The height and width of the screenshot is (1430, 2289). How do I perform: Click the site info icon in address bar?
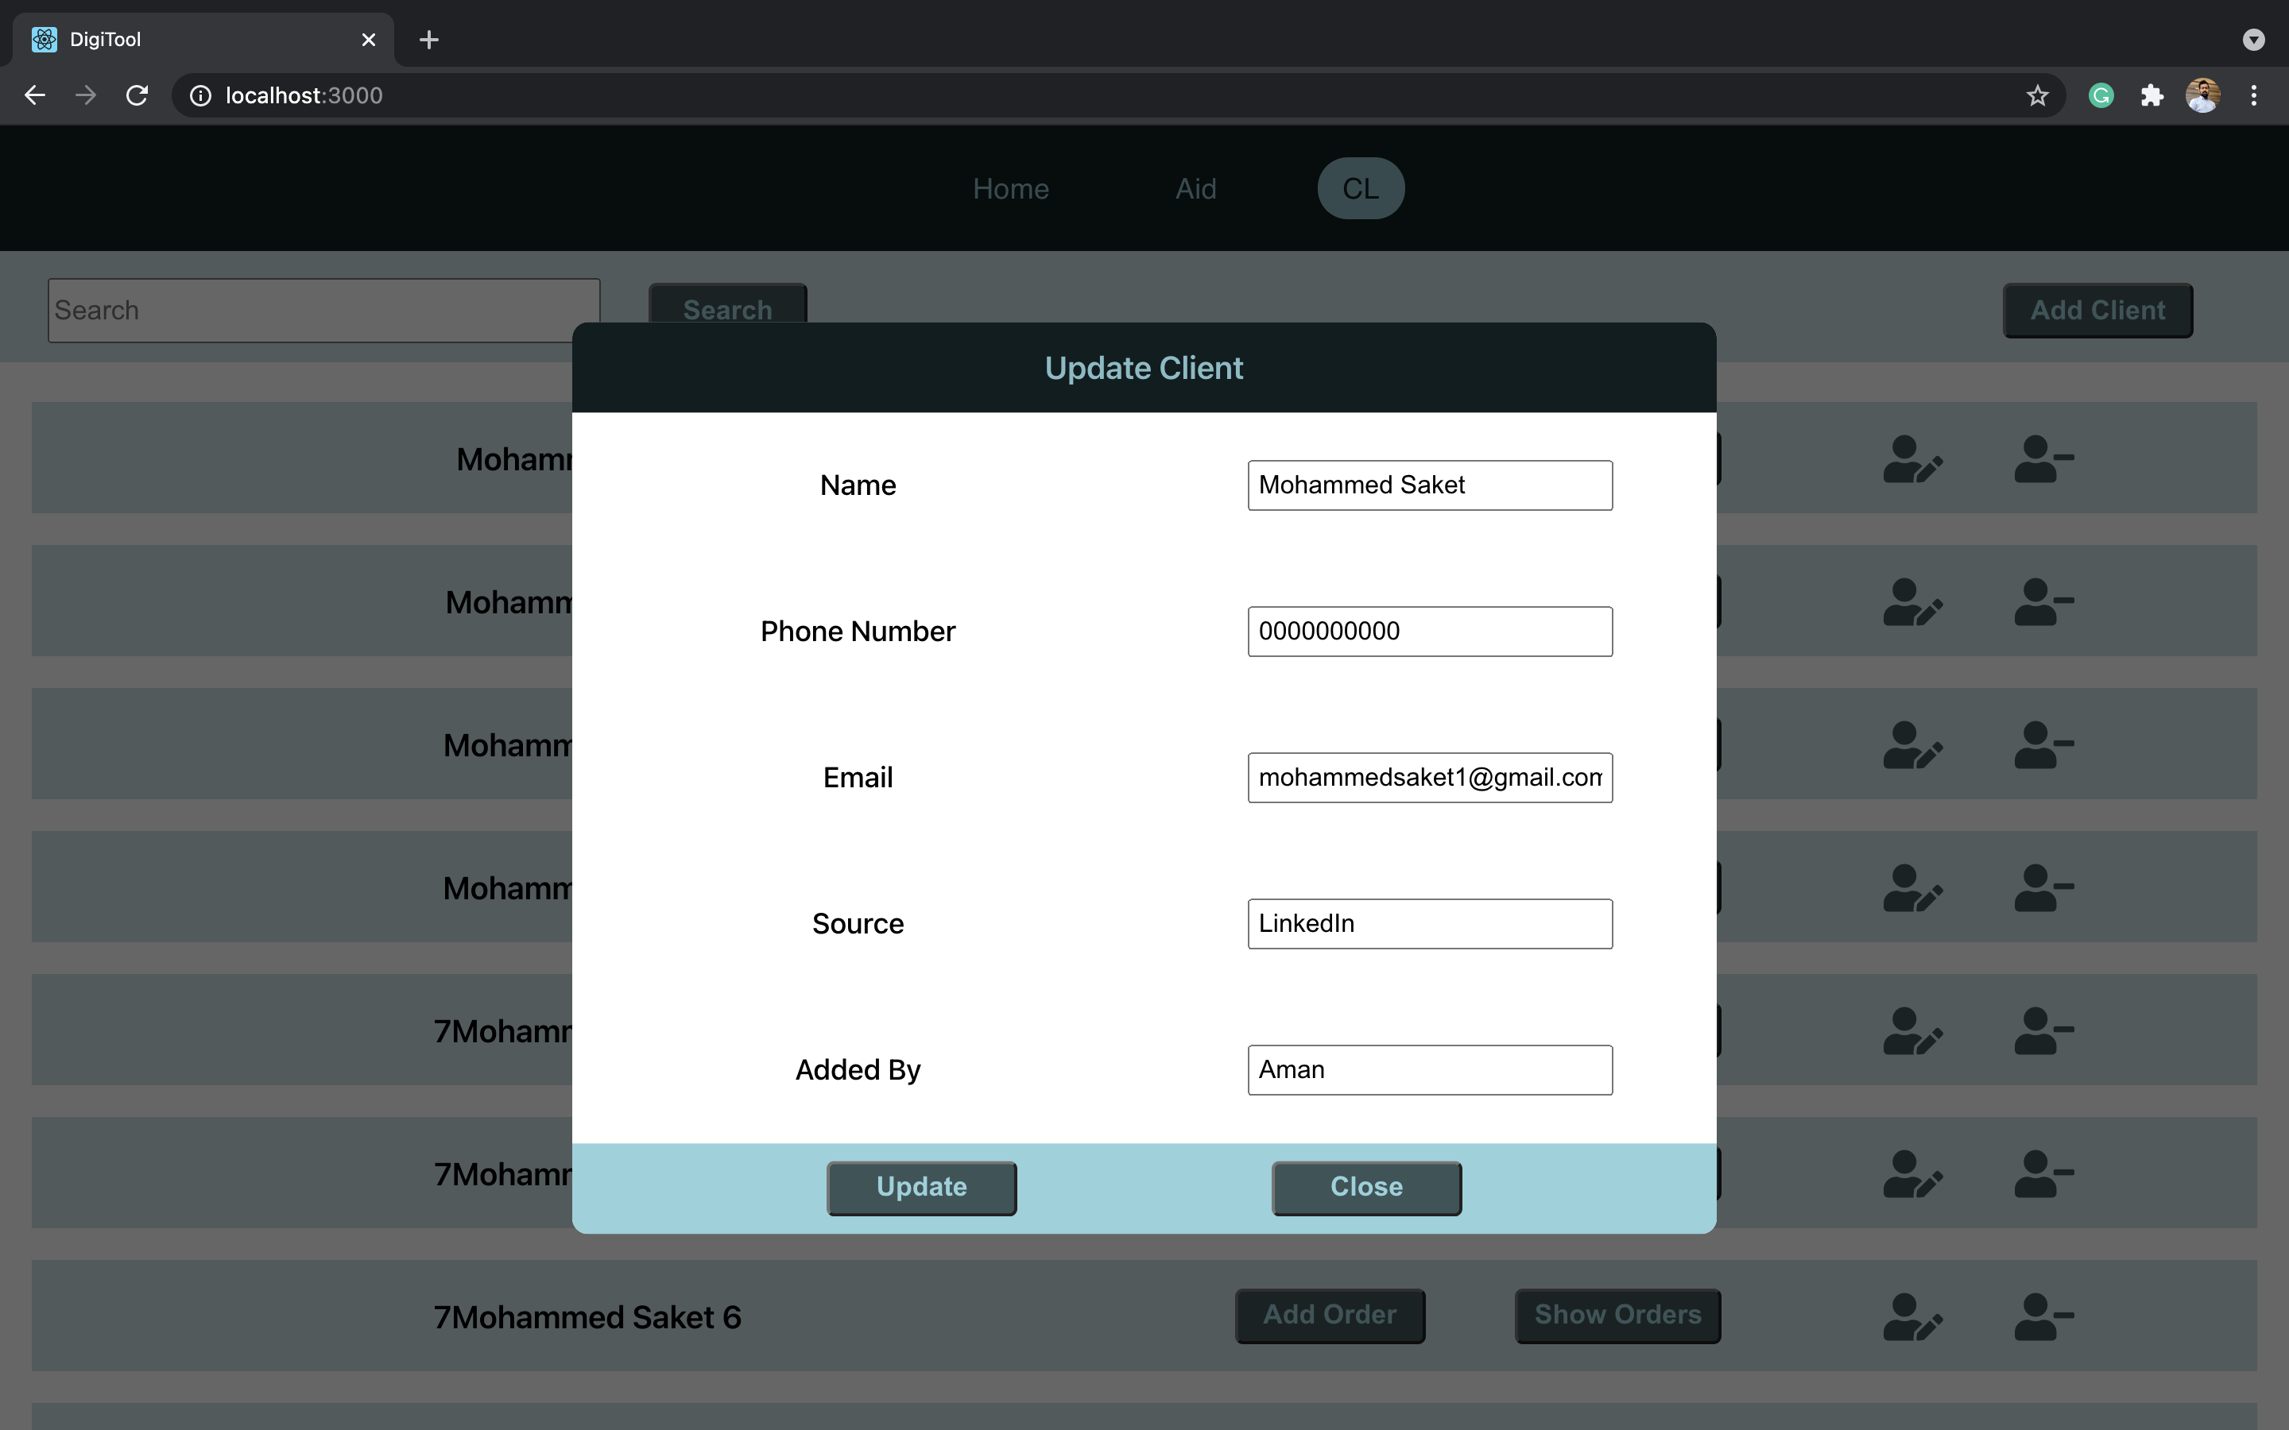click(200, 95)
